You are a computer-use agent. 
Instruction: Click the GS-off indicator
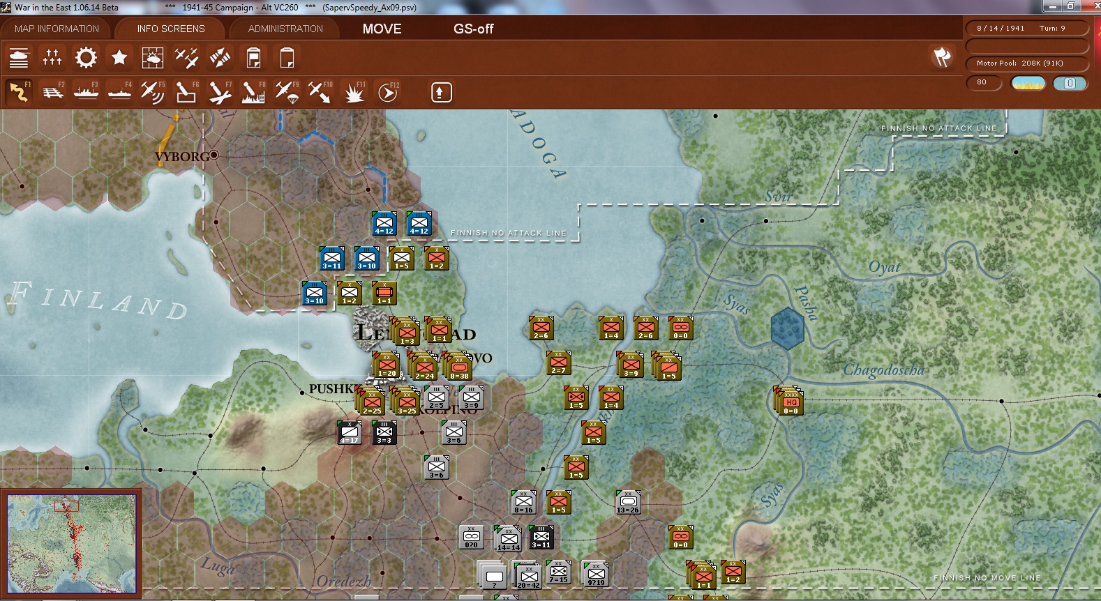click(x=474, y=29)
